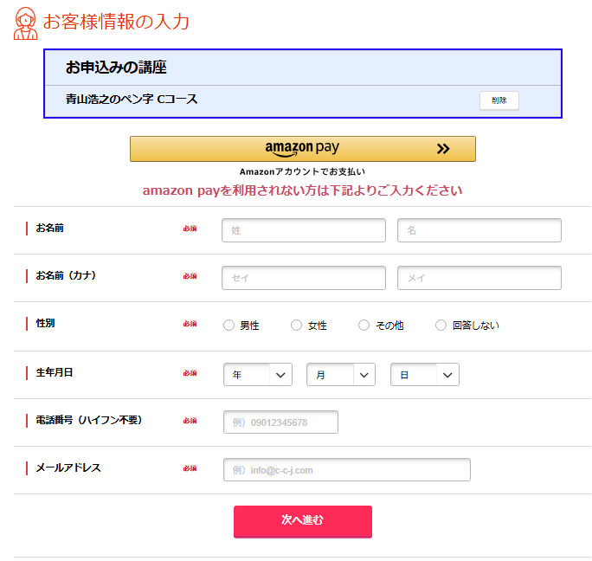Click the amazon pay logo
592x561 pixels.
click(x=302, y=148)
